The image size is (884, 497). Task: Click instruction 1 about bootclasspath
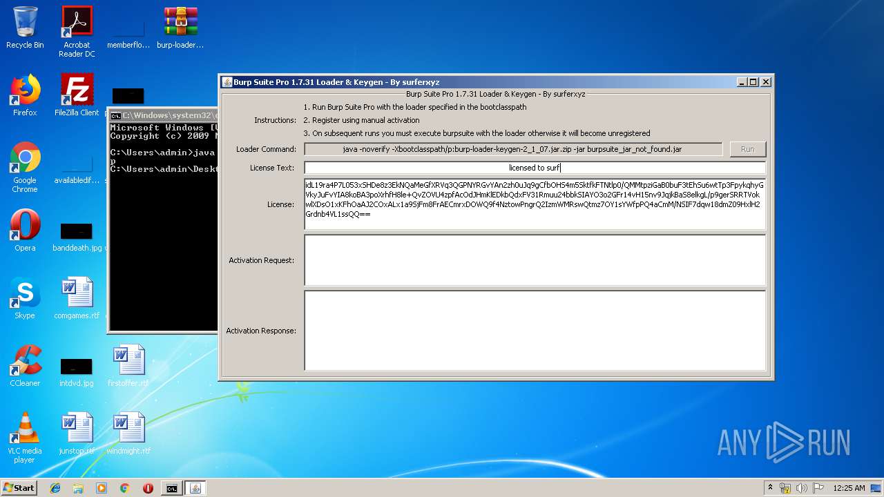415,107
